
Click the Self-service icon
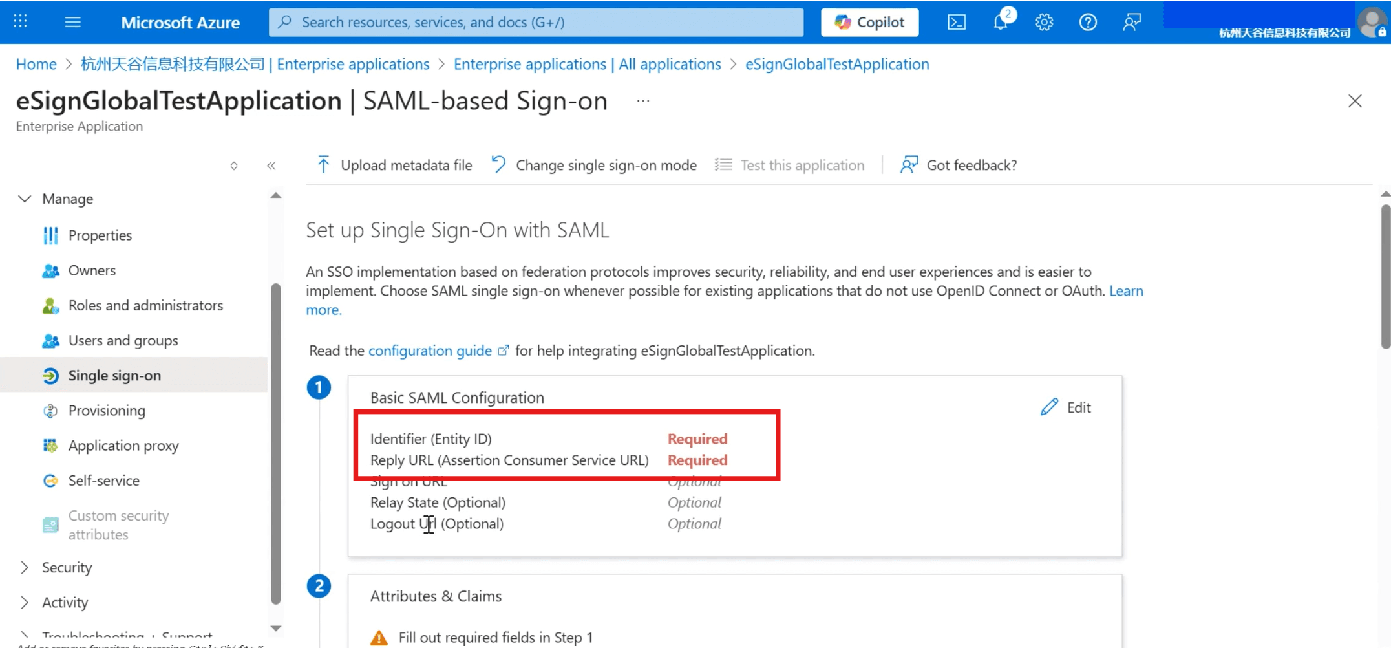[50, 481]
